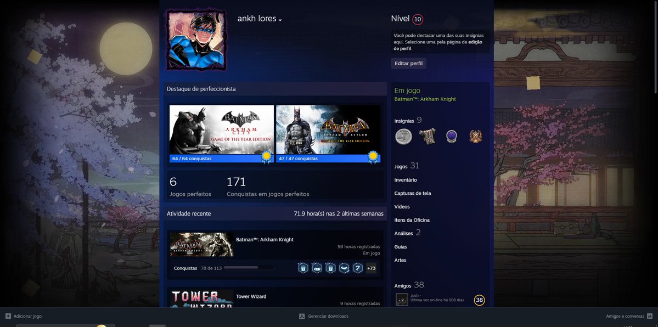Click the download icon beside Gerenciar downloads
This screenshot has width=658, height=327.
tap(302, 316)
